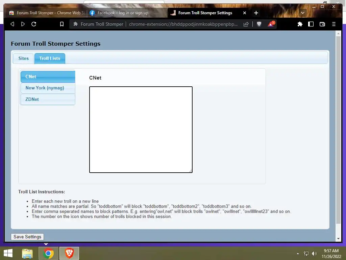The image size is (346, 260).
Task: Minimize the browser window
Action: click(314, 6)
